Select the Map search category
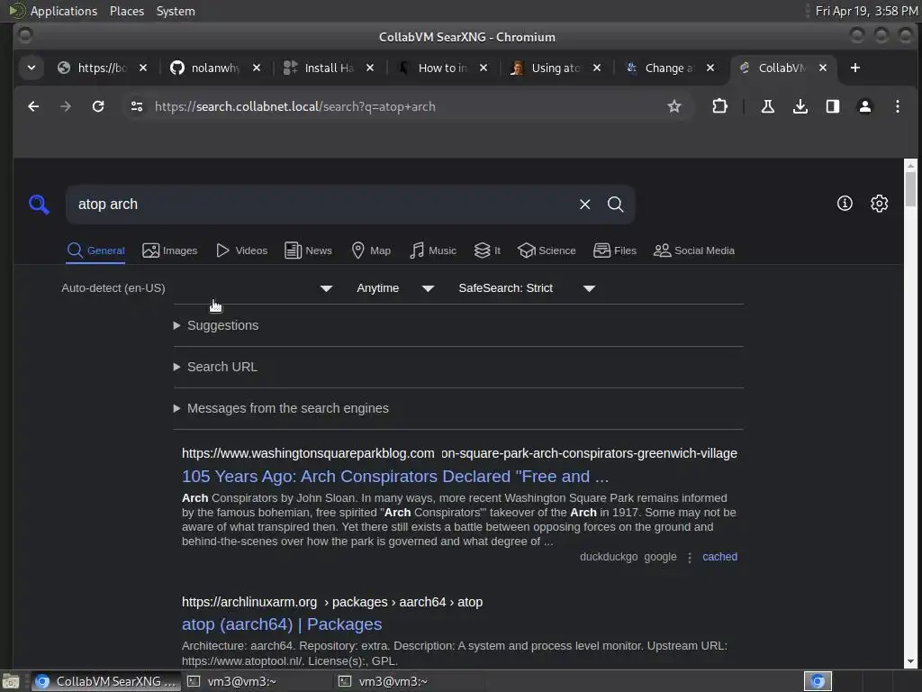 click(371, 250)
